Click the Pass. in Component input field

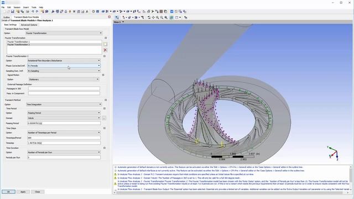(64, 93)
